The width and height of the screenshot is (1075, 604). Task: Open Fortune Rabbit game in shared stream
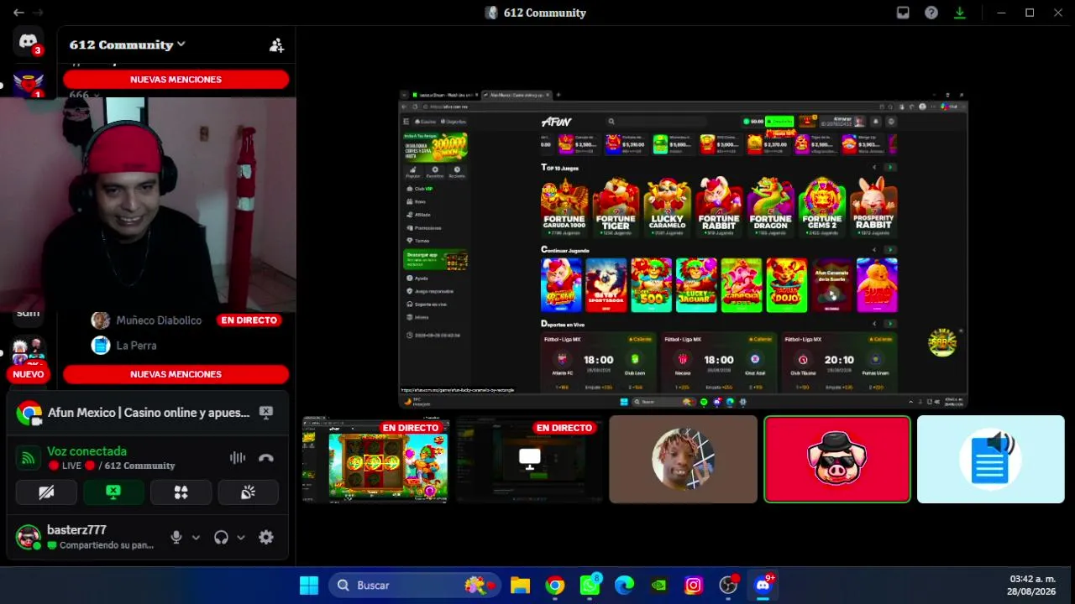pyautogui.click(x=719, y=207)
